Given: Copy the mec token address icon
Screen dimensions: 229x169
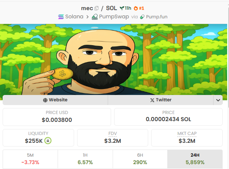Looking at the screenshot, I should pyautogui.click(x=97, y=8).
